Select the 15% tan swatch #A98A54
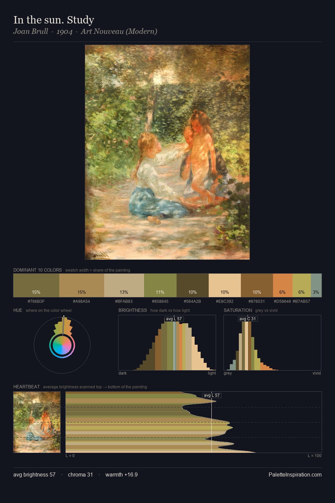 pyautogui.click(x=82, y=285)
